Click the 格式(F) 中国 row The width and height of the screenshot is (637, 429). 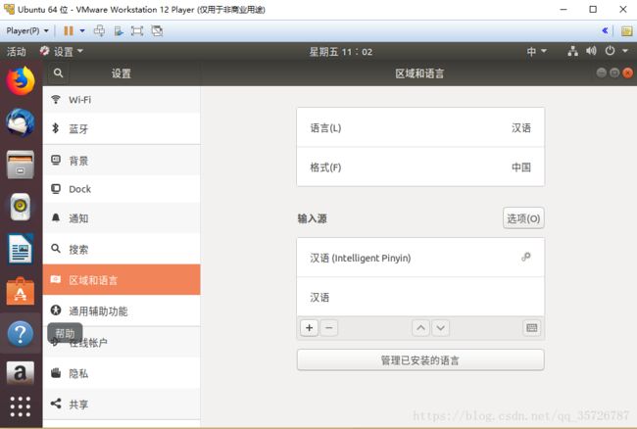tap(420, 167)
